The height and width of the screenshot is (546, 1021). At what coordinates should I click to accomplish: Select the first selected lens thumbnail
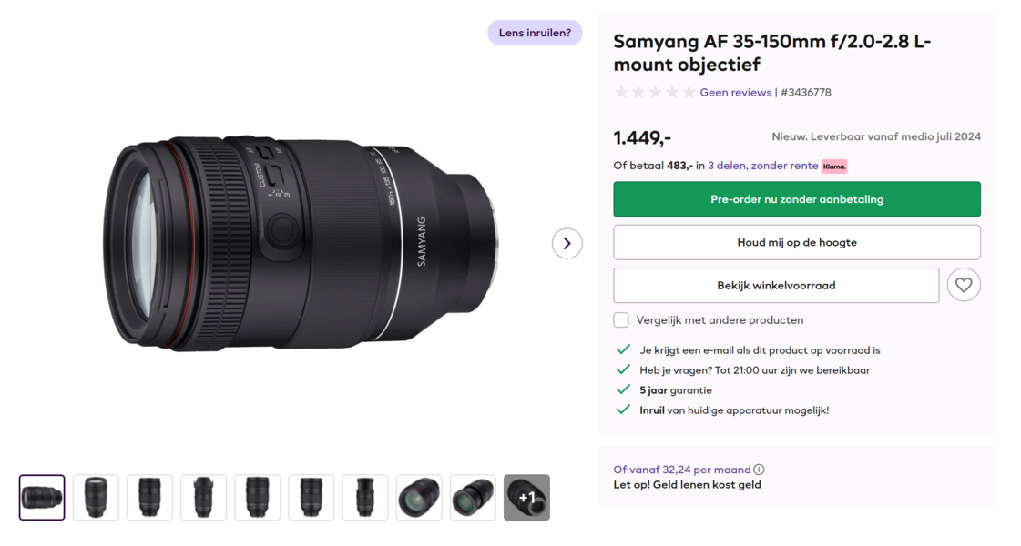pyautogui.click(x=42, y=498)
